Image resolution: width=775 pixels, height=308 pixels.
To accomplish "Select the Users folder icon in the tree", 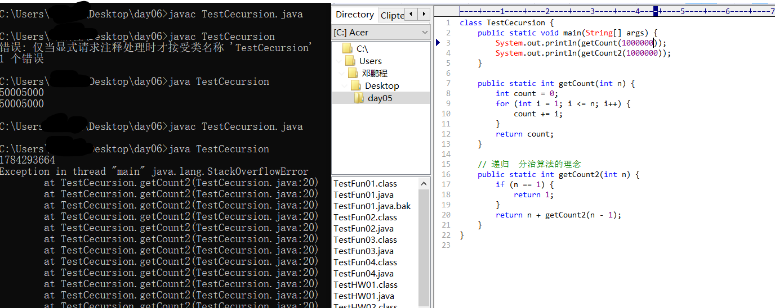I will click(x=350, y=61).
